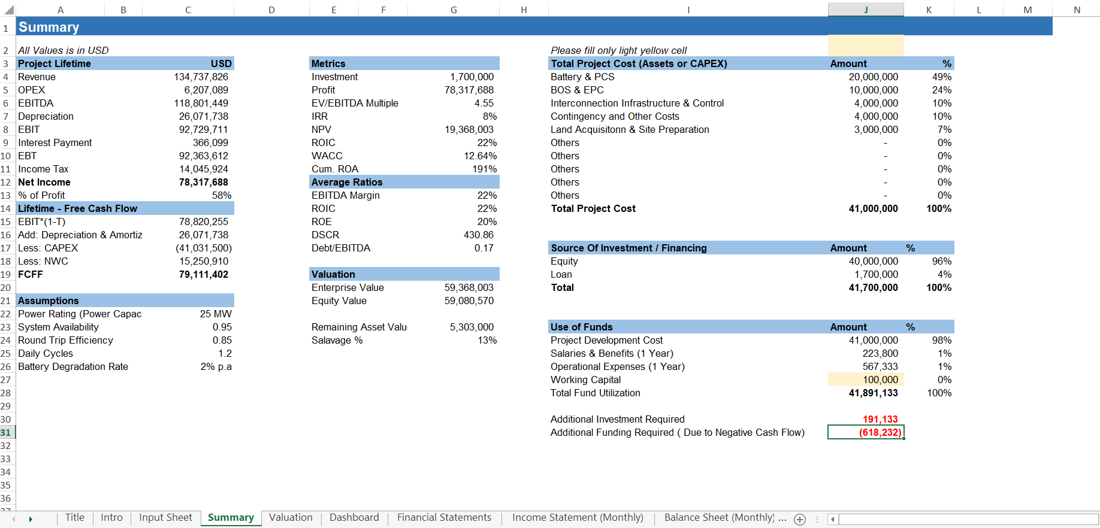This screenshot has height=528, width=1100.
Task: Add a new sheet with plus icon
Action: pyautogui.click(x=800, y=519)
